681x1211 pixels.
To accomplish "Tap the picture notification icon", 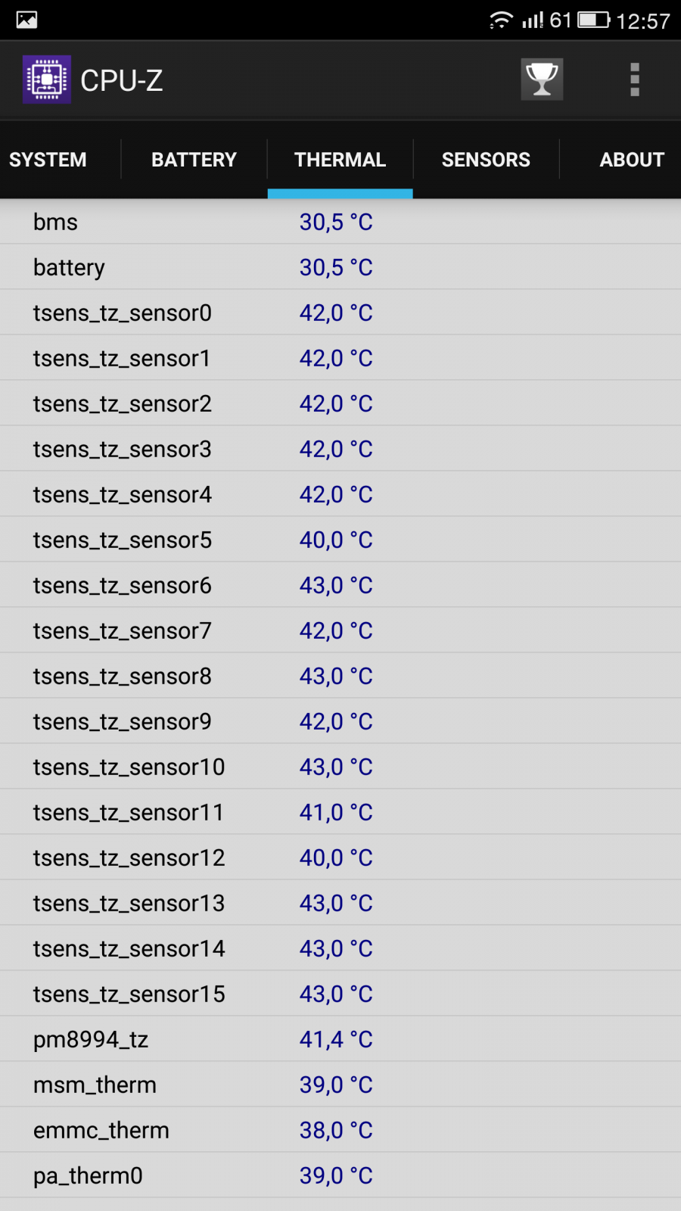I will tap(26, 20).
